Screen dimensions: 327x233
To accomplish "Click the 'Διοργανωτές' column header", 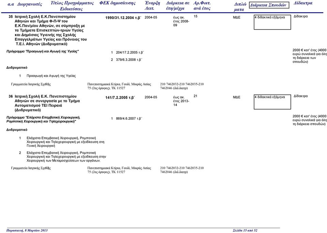I will (29, 4).
